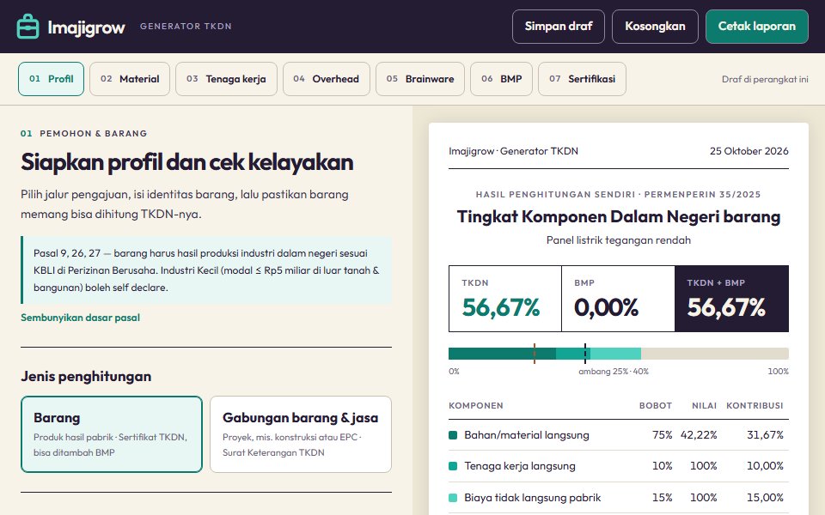Click the 40% threshold marker on bar
This screenshot has width=825, height=515.
click(585, 354)
